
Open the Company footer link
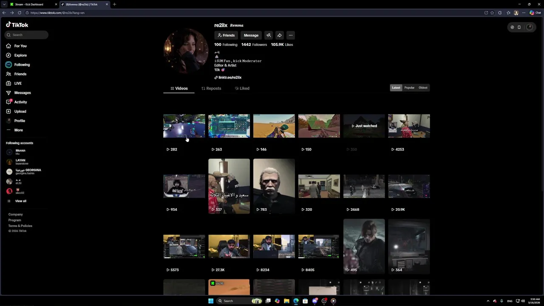(16, 215)
